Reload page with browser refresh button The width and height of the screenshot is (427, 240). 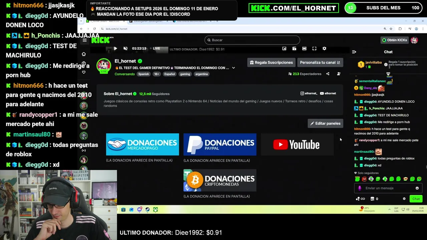[94, 29]
